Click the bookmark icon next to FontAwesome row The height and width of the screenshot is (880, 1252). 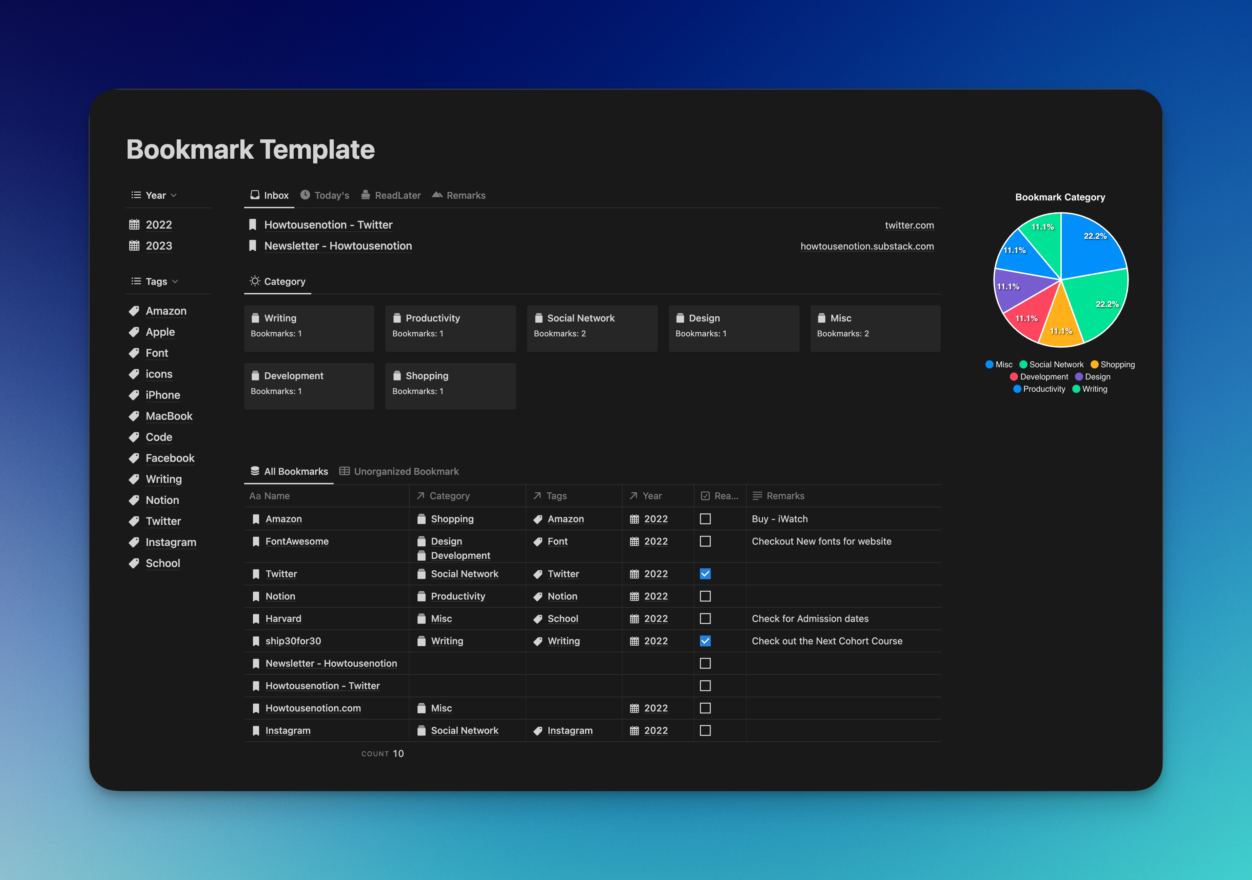[256, 542]
